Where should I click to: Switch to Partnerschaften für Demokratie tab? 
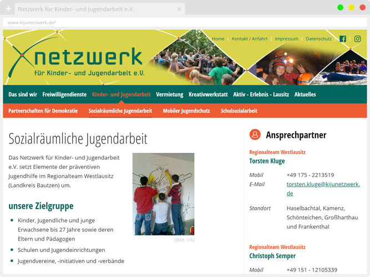(43, 111)
